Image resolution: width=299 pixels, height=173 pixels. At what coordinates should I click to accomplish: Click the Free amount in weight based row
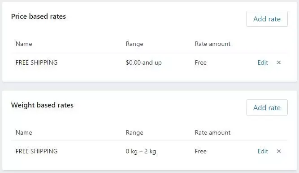[201, 151]
